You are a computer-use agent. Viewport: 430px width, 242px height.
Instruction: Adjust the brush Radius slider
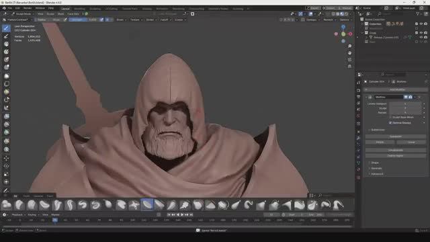click(x=49, y=19)
